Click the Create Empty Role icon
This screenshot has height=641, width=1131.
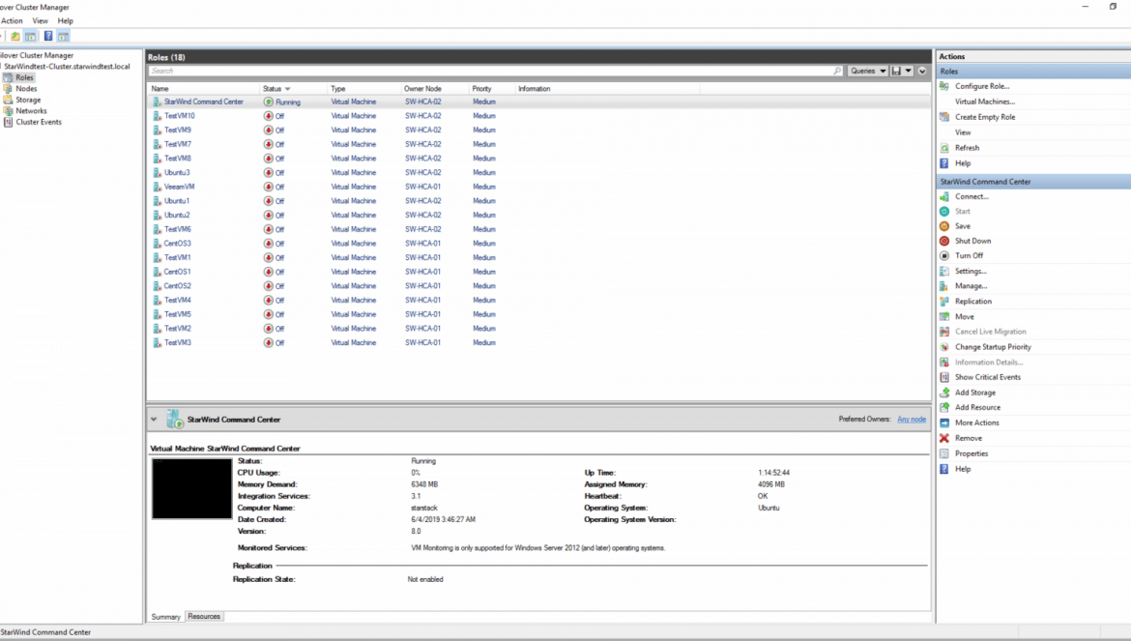pos(944,117)
